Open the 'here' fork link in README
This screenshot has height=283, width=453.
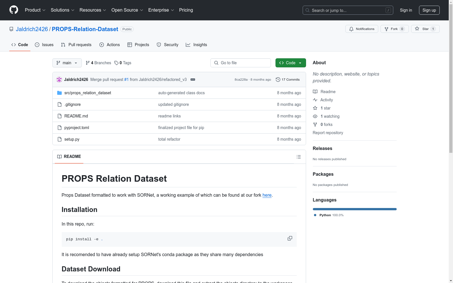[x=267, y=195]
